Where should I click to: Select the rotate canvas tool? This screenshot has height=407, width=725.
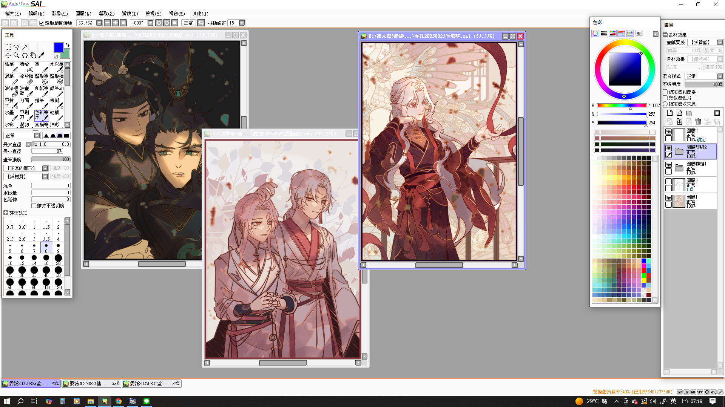tap(25, 55)
